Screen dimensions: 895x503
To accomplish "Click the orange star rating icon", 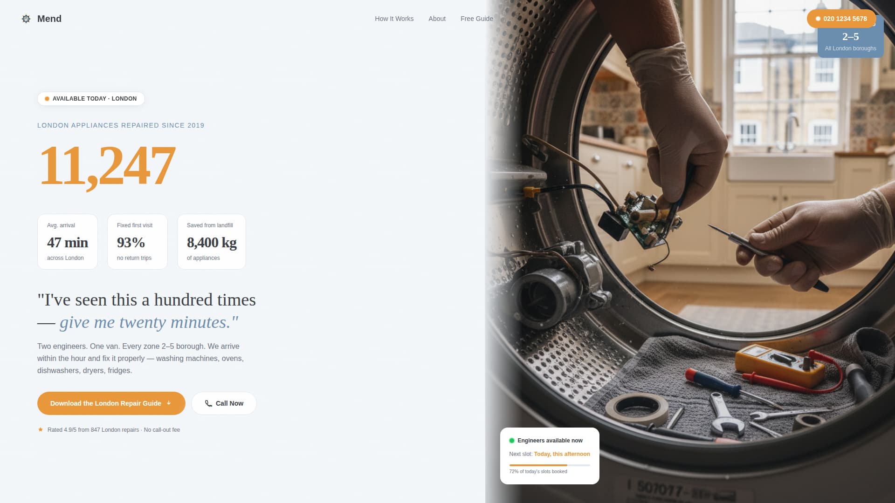I will (x=41, y=429).
